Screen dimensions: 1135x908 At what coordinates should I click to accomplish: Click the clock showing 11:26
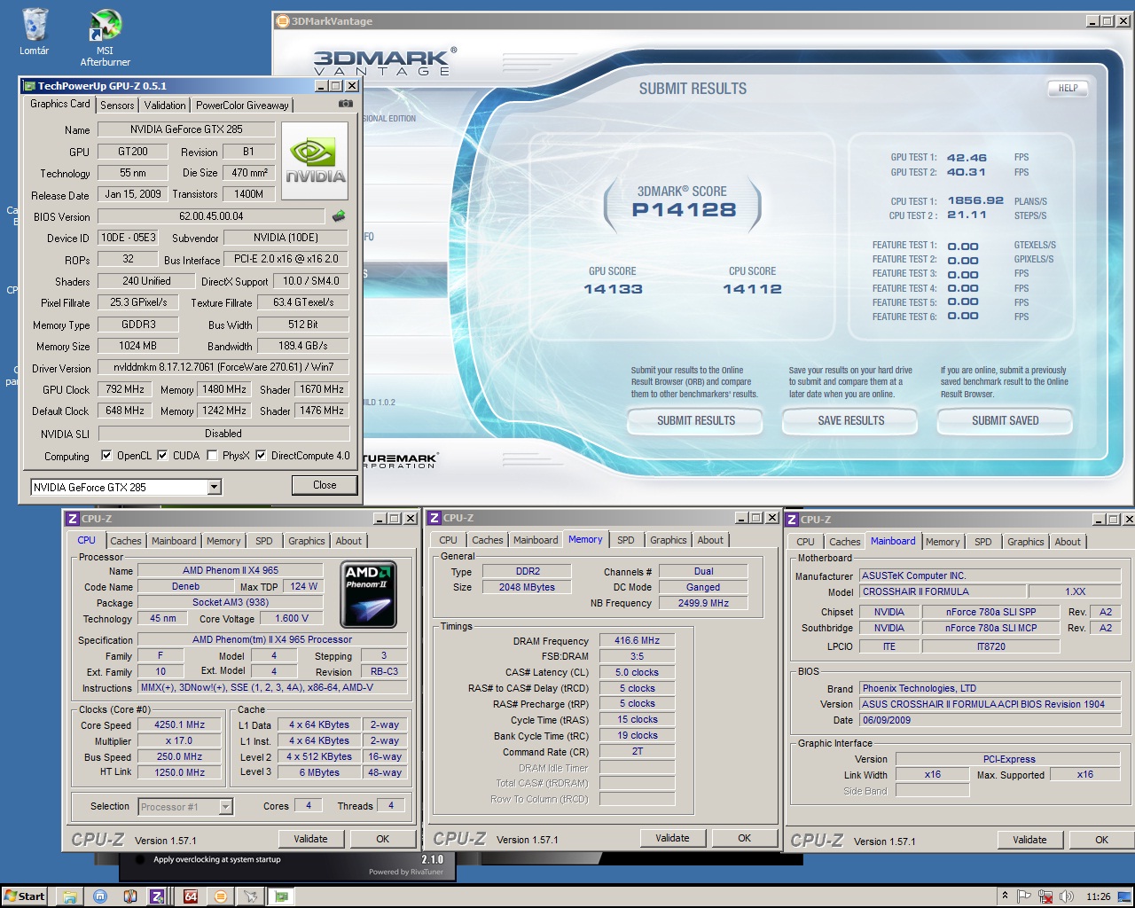(x=1098, y=896)
